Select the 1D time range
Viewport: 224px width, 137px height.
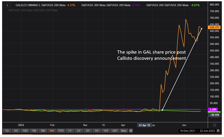(x=7, y=131)
